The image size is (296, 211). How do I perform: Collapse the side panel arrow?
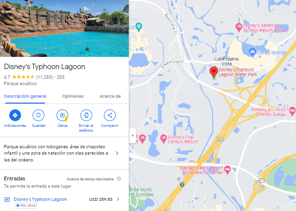(133, 136)
